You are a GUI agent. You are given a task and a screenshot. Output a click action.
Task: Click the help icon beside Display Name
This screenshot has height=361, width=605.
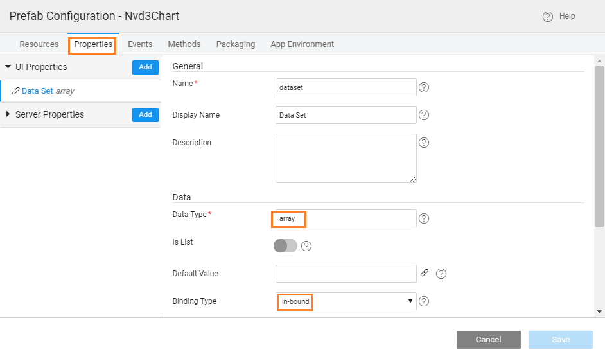pos(423,115)
